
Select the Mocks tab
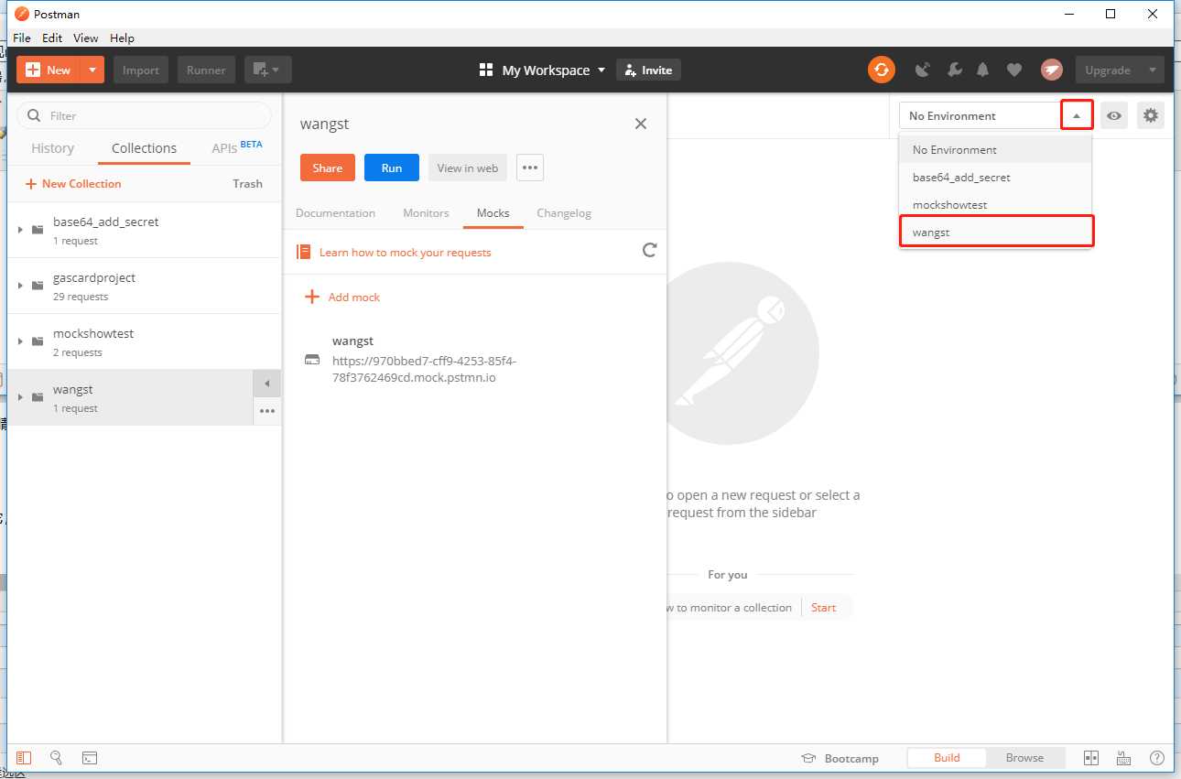(493, 213)
